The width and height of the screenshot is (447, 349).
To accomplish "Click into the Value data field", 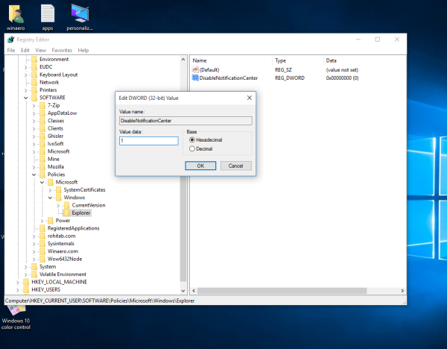I will [x=149, y=141].
